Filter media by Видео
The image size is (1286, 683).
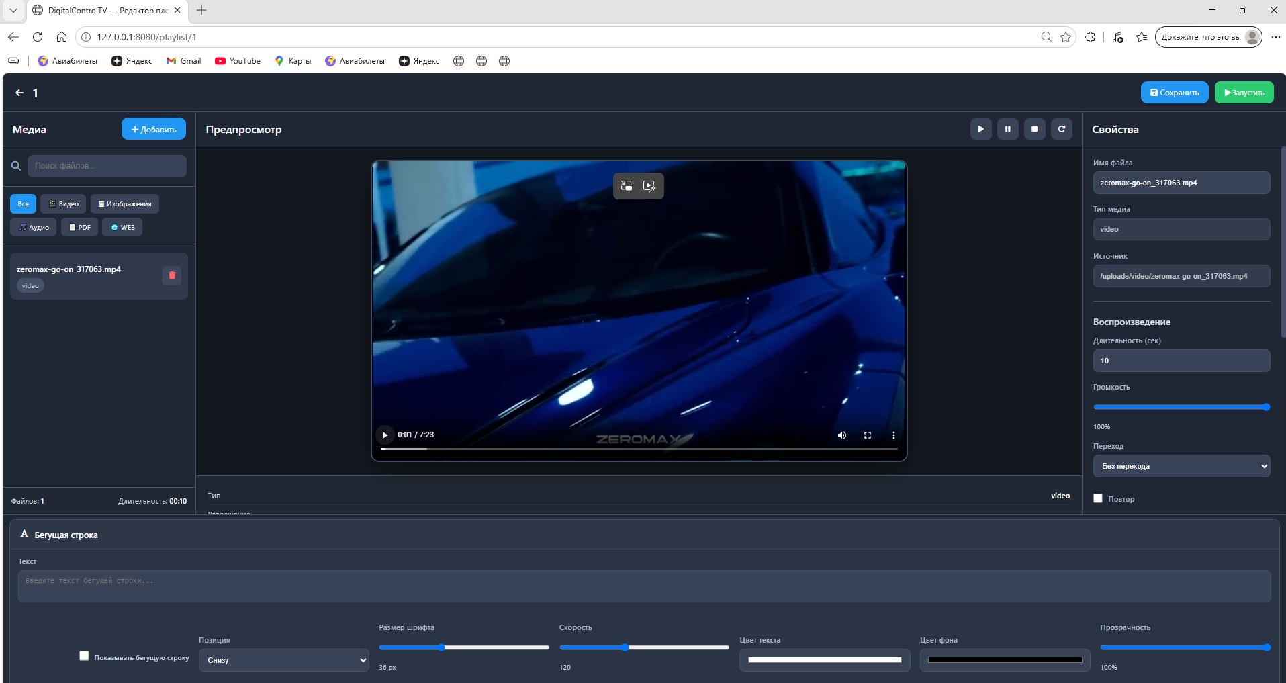(x=64, y=203)
